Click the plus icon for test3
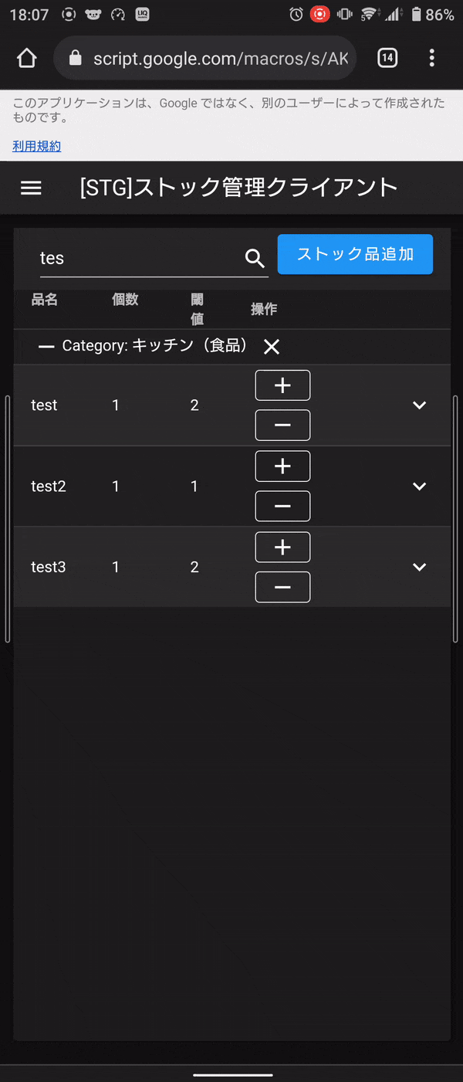Screen dimensions: 463x1082 pyautogui.click(x=282, y=547)
